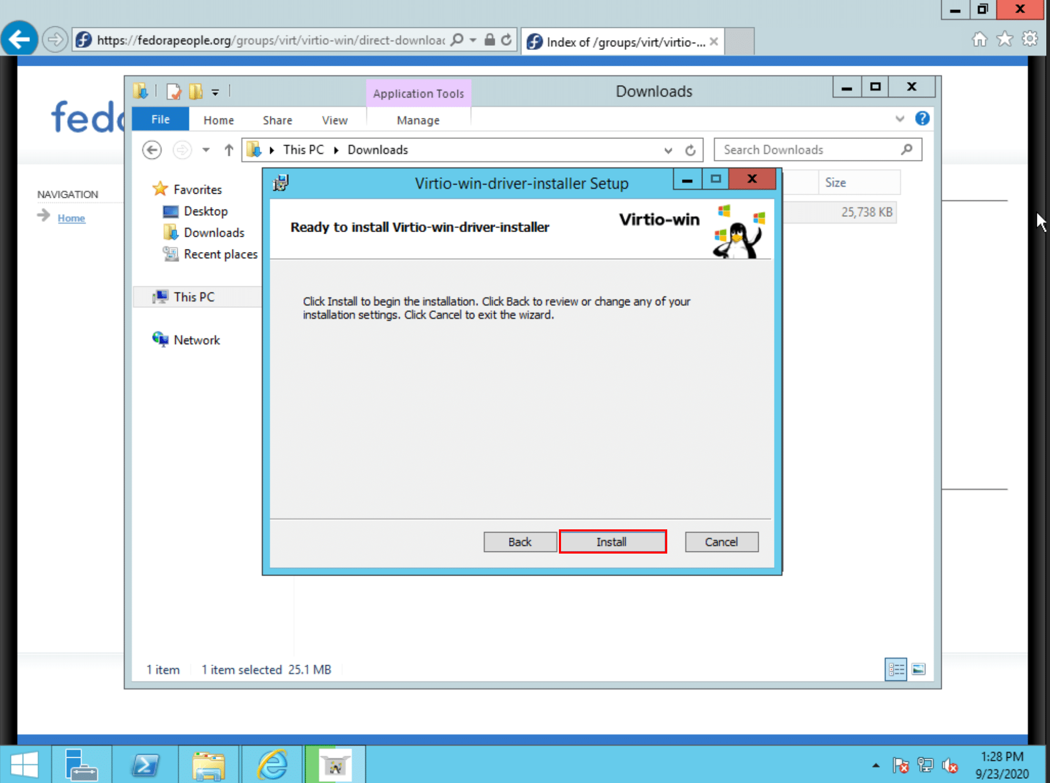Click the search icon in browser address bar
This screenshot has width=1050, height=783.
pos(457,40)
